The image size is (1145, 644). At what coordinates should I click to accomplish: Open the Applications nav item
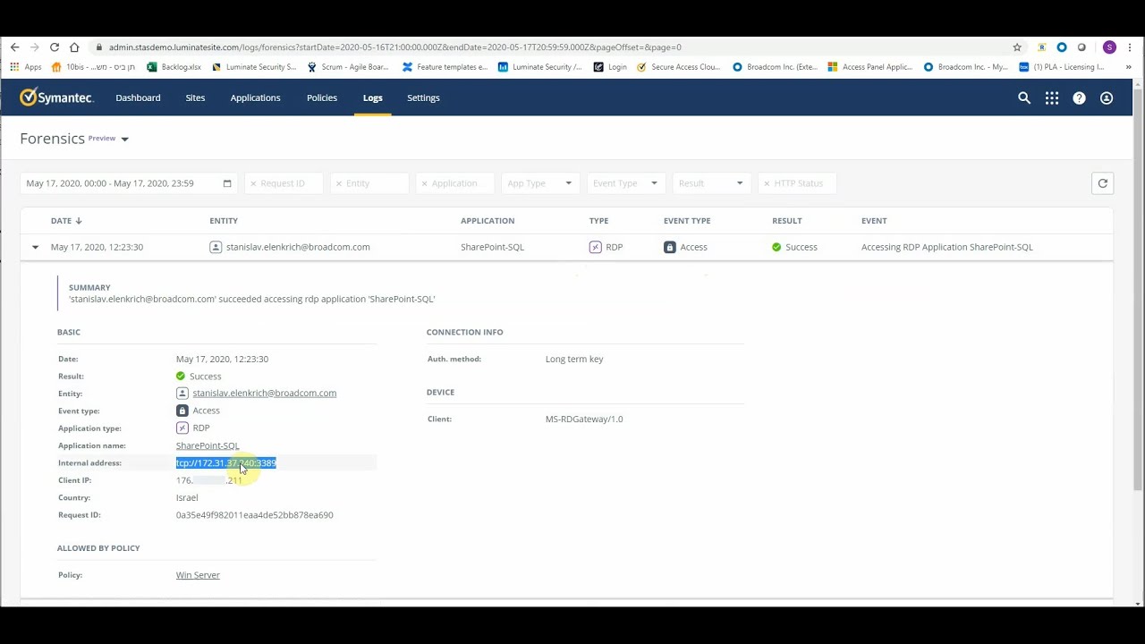tap(255, 97)
